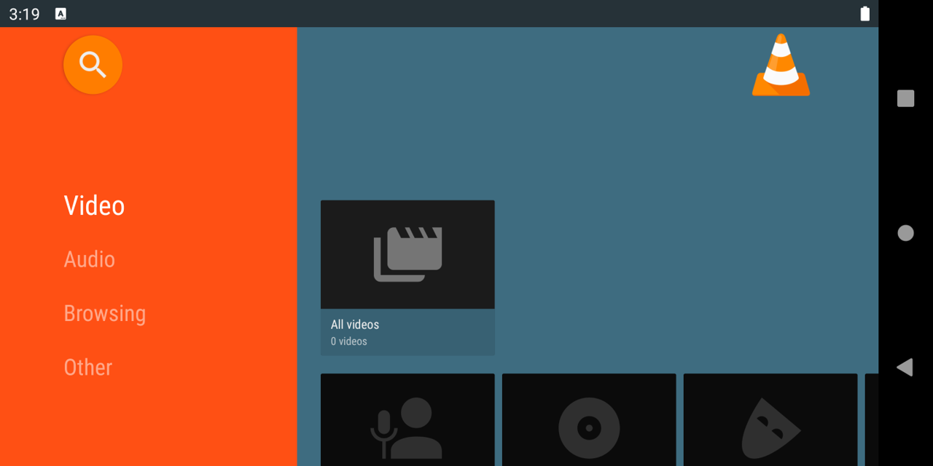Tap the Android back navigation button
Image resolution: width=933 pixels, height=466 pixels.
[905, 367]
